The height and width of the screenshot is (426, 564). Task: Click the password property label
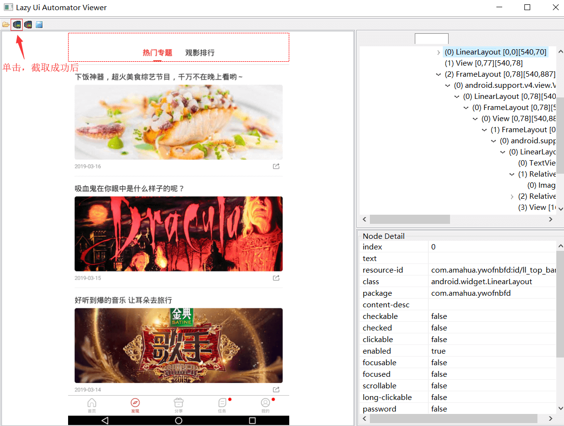(380, 409)
